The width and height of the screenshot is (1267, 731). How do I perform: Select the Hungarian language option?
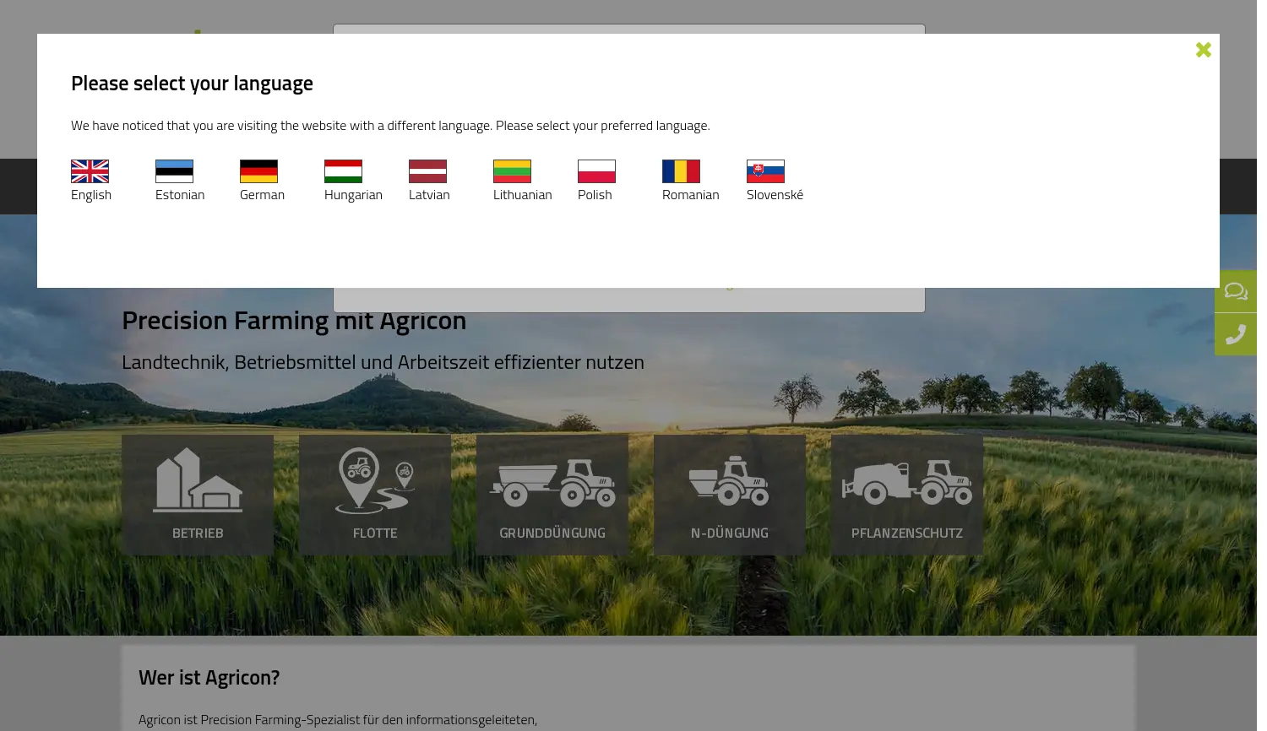[353, 194]
